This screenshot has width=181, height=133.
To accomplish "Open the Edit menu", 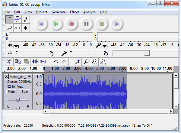I will (x=17, y=12).
